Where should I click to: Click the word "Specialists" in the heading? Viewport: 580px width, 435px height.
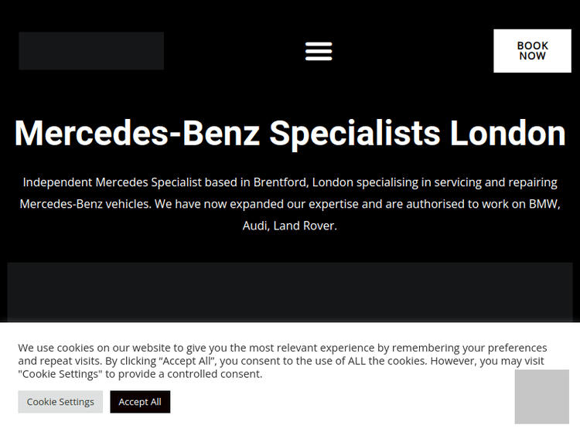tap(355, 133)
